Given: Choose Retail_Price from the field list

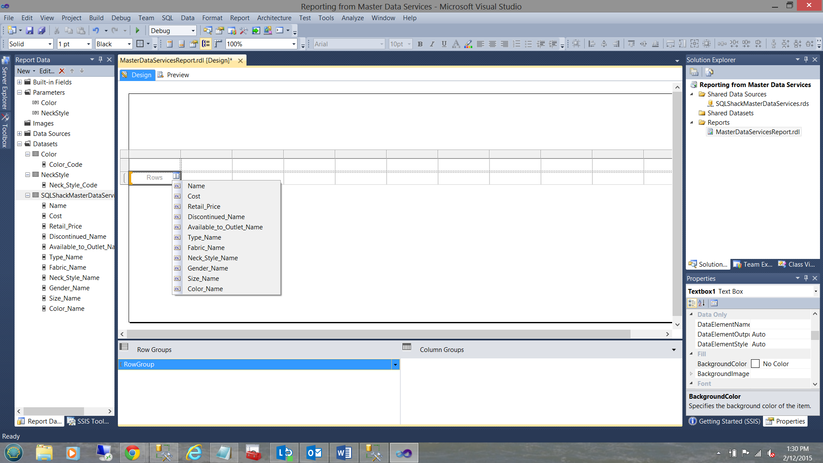Looking at the screenshot, I should [204, 207].
